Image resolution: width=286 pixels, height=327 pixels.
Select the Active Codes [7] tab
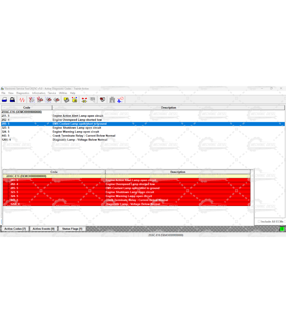pos(15,229)
